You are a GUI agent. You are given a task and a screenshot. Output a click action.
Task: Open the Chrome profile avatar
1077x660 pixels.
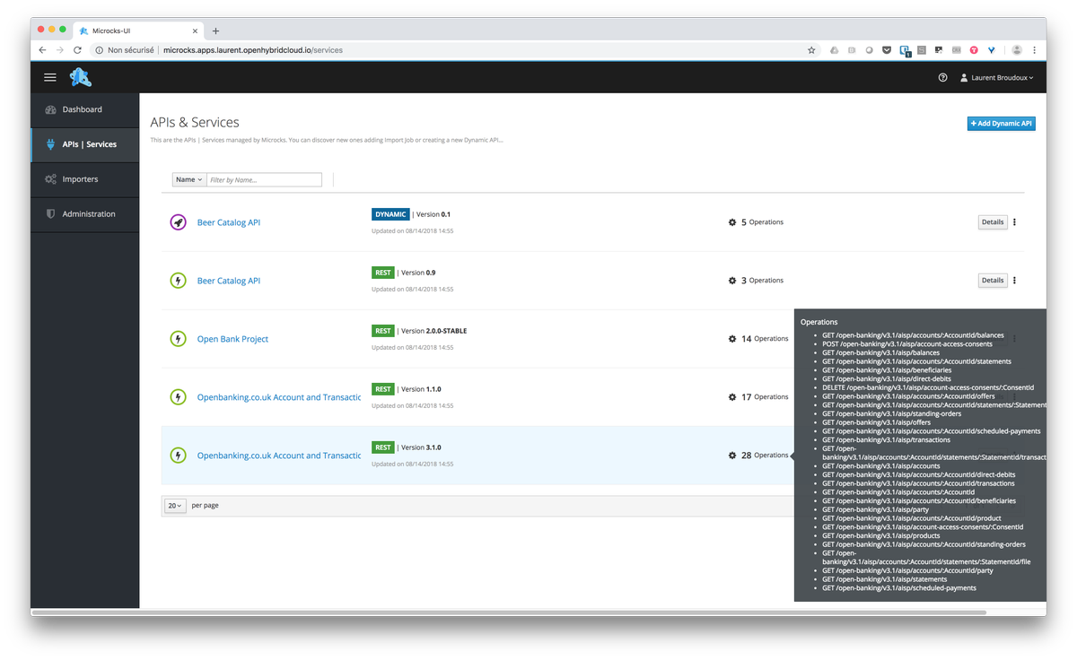[1017, 50]
